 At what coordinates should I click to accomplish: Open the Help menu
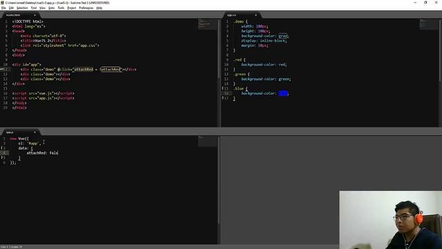(x=99, y=8)
